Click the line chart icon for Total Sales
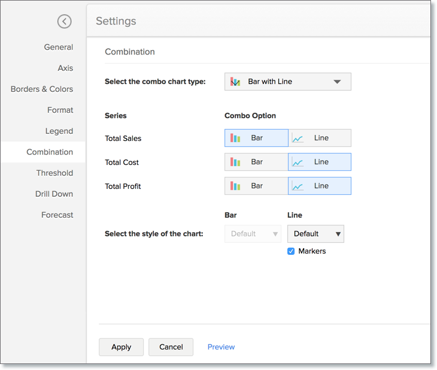437x370 pixels. pos(298,138)
